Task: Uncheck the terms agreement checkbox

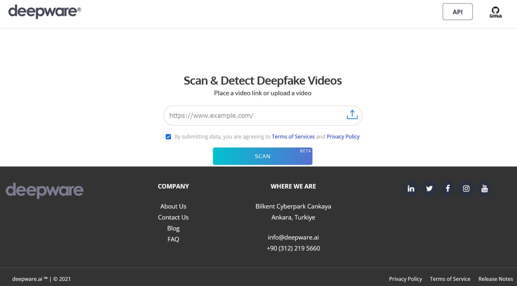Action: coord(168,136)
